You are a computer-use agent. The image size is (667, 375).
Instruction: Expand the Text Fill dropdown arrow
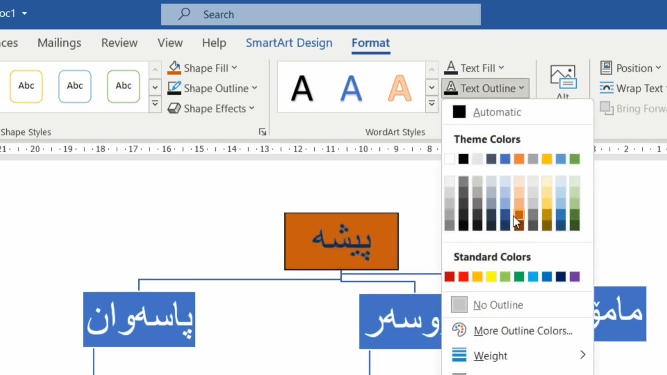(501, 68)
